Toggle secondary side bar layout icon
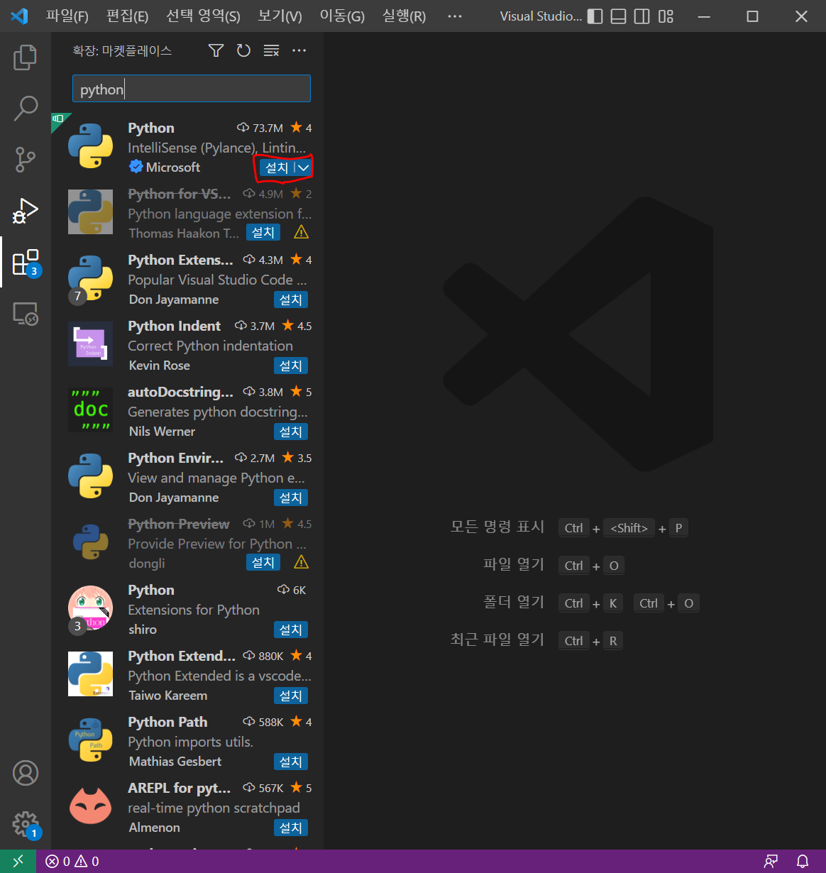826x873 pixels. coord(642,16)
